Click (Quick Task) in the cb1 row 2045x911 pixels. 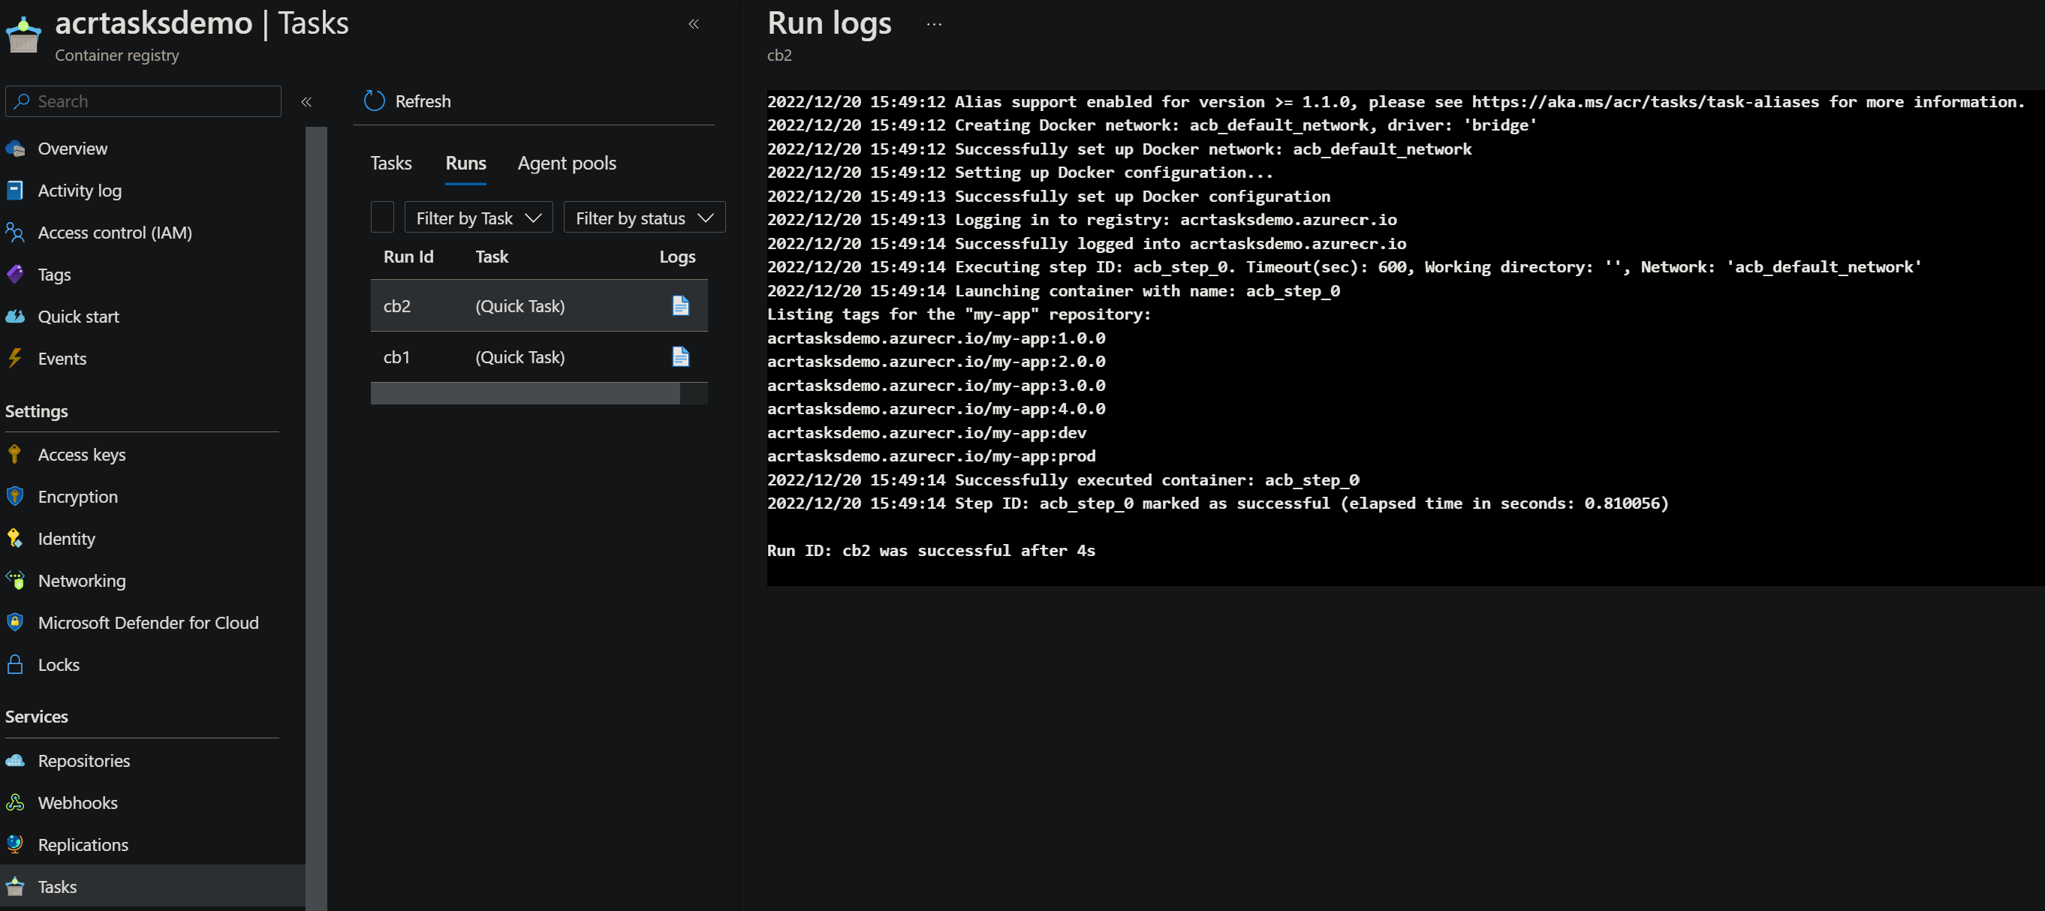pyautogui.click(x=520, y=356)
